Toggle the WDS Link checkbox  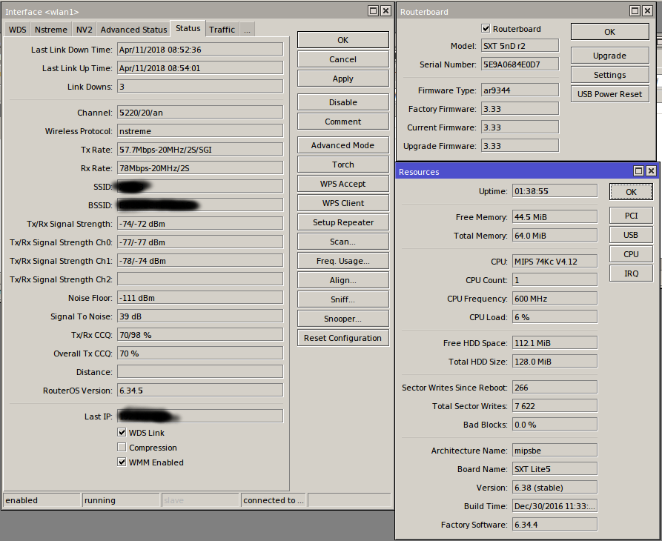122,433
